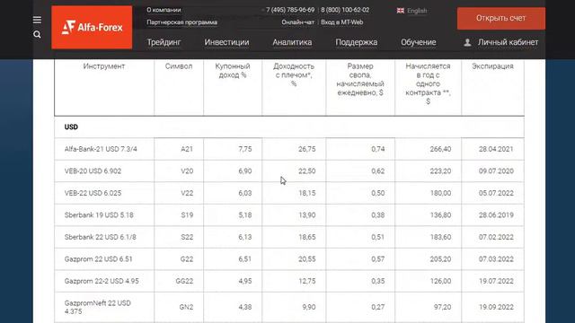Select the VEB-22 USD 6.025 instrument
This screenshot has width=575, height=323.
(x=93, y=193)
